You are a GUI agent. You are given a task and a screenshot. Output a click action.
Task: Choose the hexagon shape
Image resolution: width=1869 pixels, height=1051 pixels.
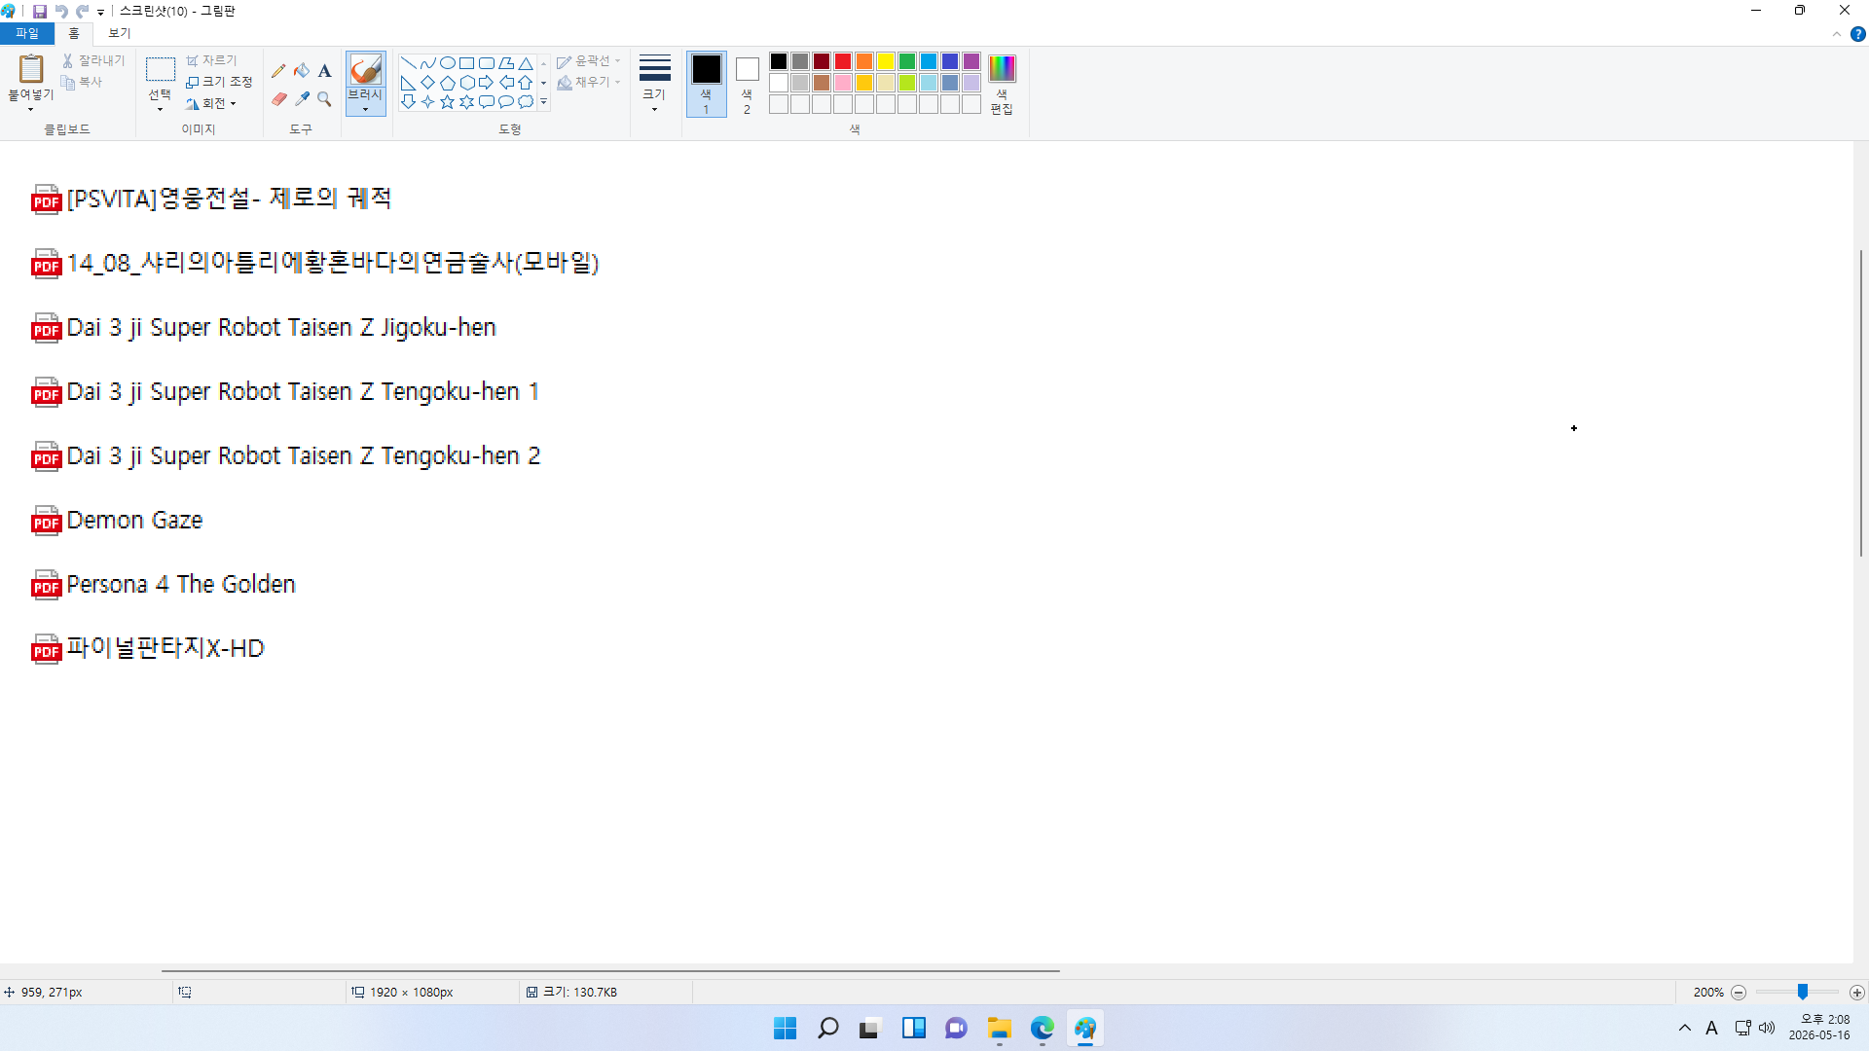click(467, 83)
